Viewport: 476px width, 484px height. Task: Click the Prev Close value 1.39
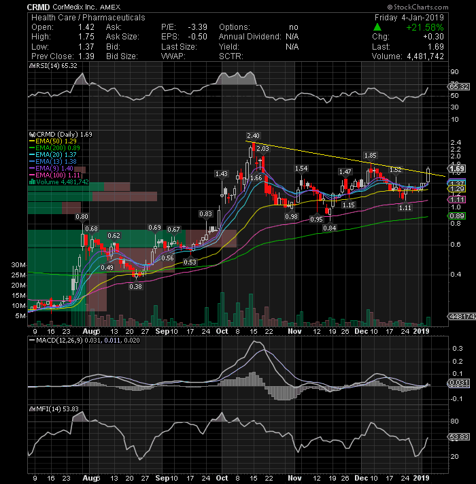(x=86, y=56)
